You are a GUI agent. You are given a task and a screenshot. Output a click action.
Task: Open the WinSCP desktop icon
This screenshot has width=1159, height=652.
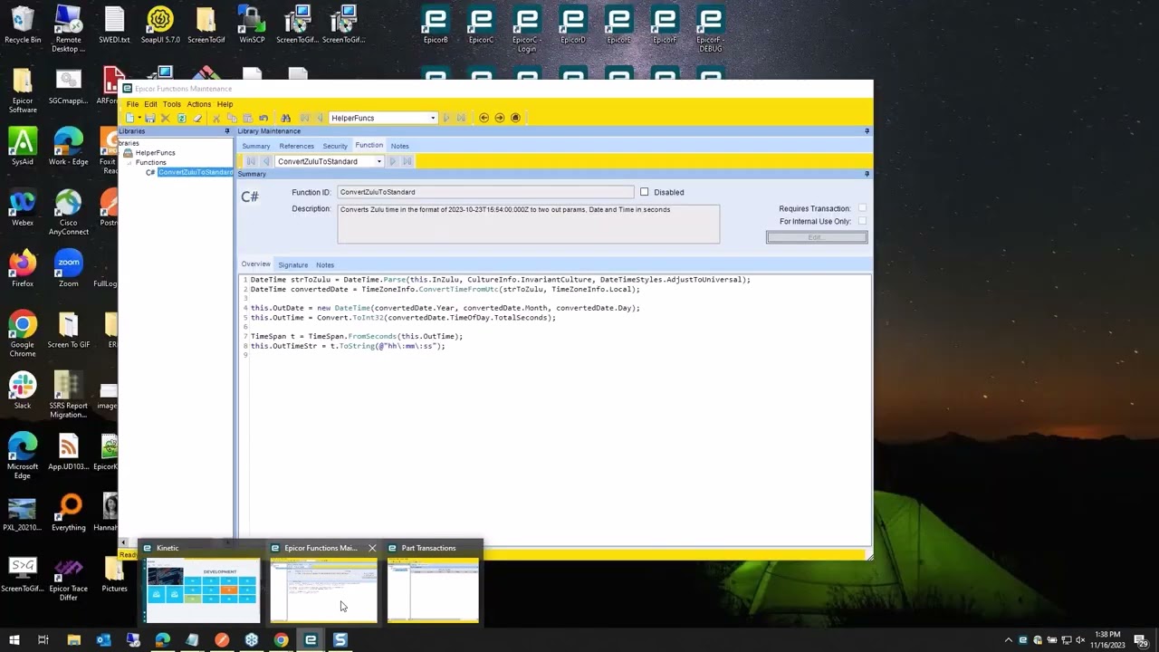pyautogui.click(x=252, y=24)
